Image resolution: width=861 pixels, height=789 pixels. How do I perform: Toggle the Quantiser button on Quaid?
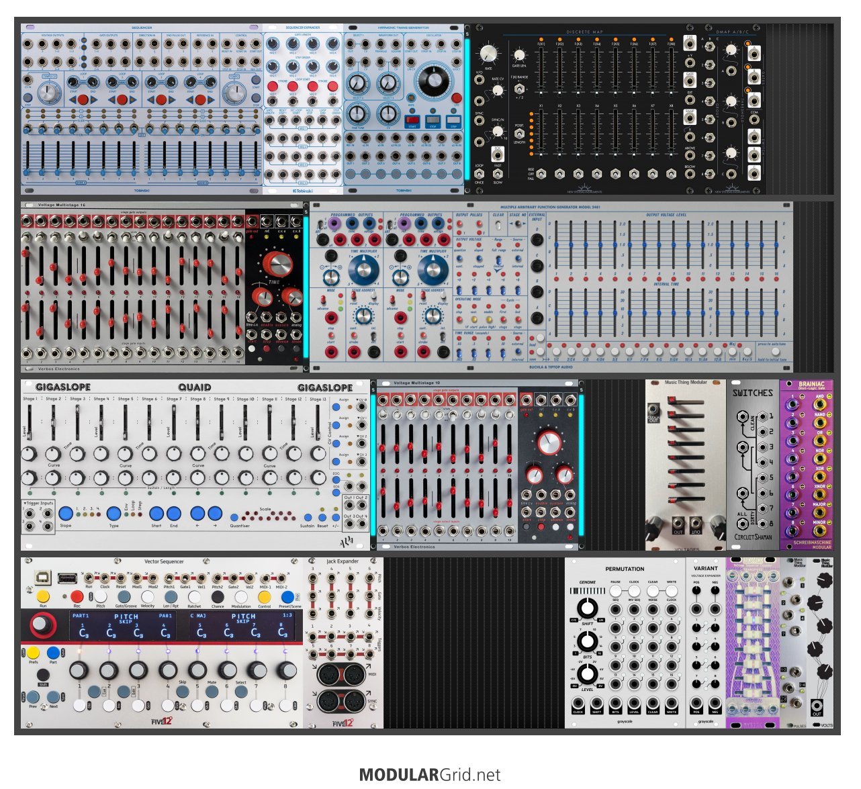click(234, 518)
